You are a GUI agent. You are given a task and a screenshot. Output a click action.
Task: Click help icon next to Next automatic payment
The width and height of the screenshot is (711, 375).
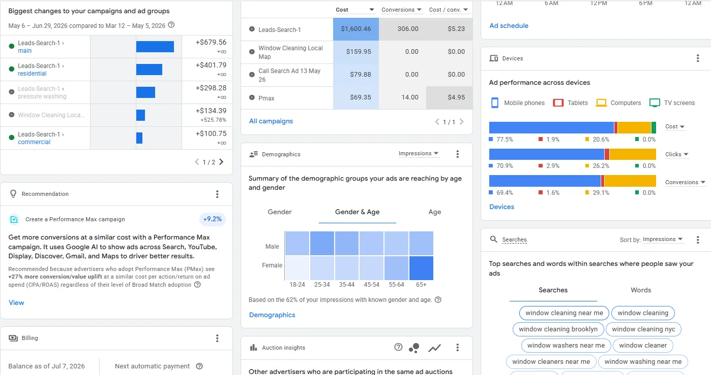[199, 366]
